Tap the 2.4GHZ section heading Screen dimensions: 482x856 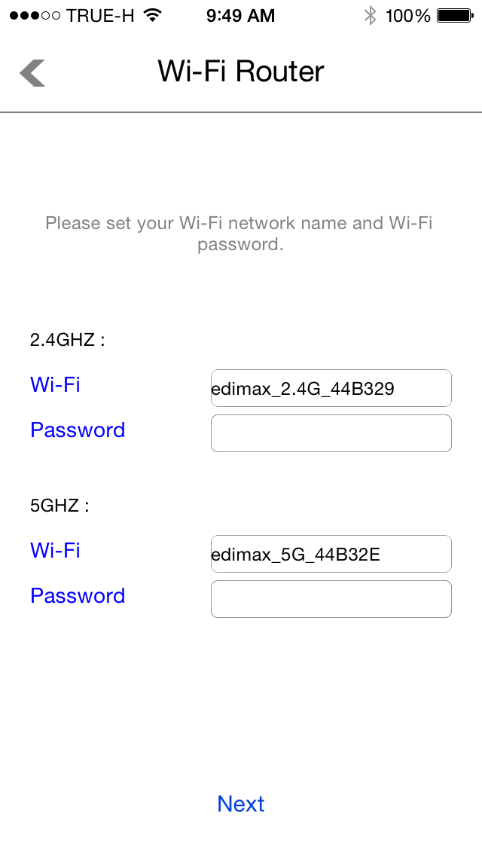67,340
